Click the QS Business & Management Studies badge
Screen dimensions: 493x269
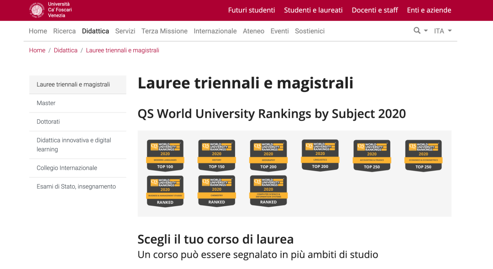165,191
